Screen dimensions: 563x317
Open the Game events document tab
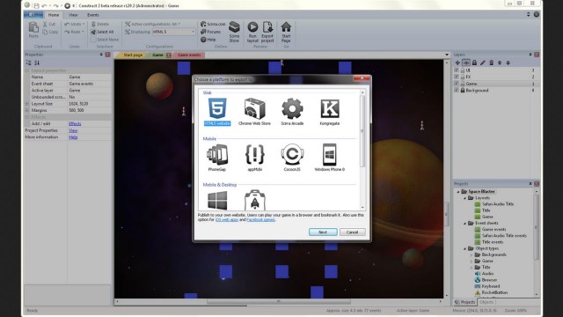[189, 55]
